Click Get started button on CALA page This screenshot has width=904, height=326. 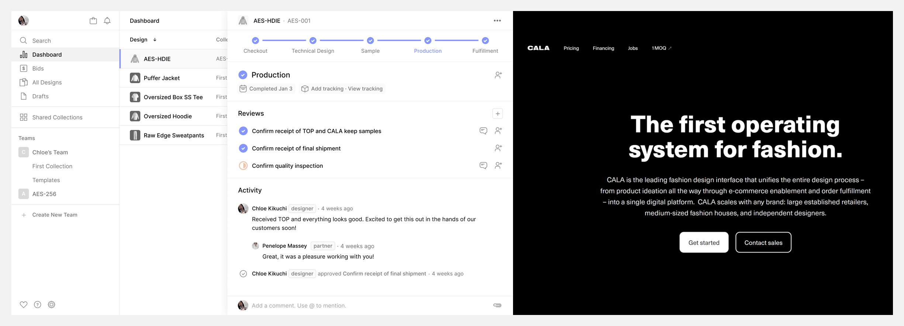(x=704, y=242)
